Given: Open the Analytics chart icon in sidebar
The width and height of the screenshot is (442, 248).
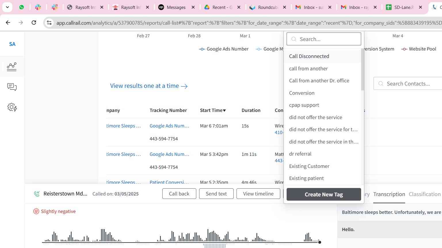Looking at the screenshot, I should [12, 66].
